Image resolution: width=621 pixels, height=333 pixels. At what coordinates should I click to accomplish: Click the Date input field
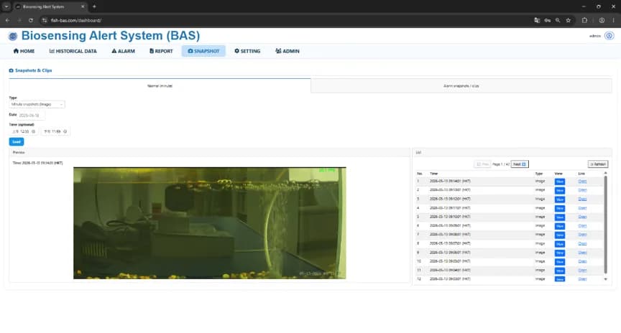(x=32, y=116)
